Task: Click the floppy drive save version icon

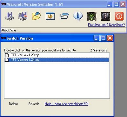Action: point(9,16)
